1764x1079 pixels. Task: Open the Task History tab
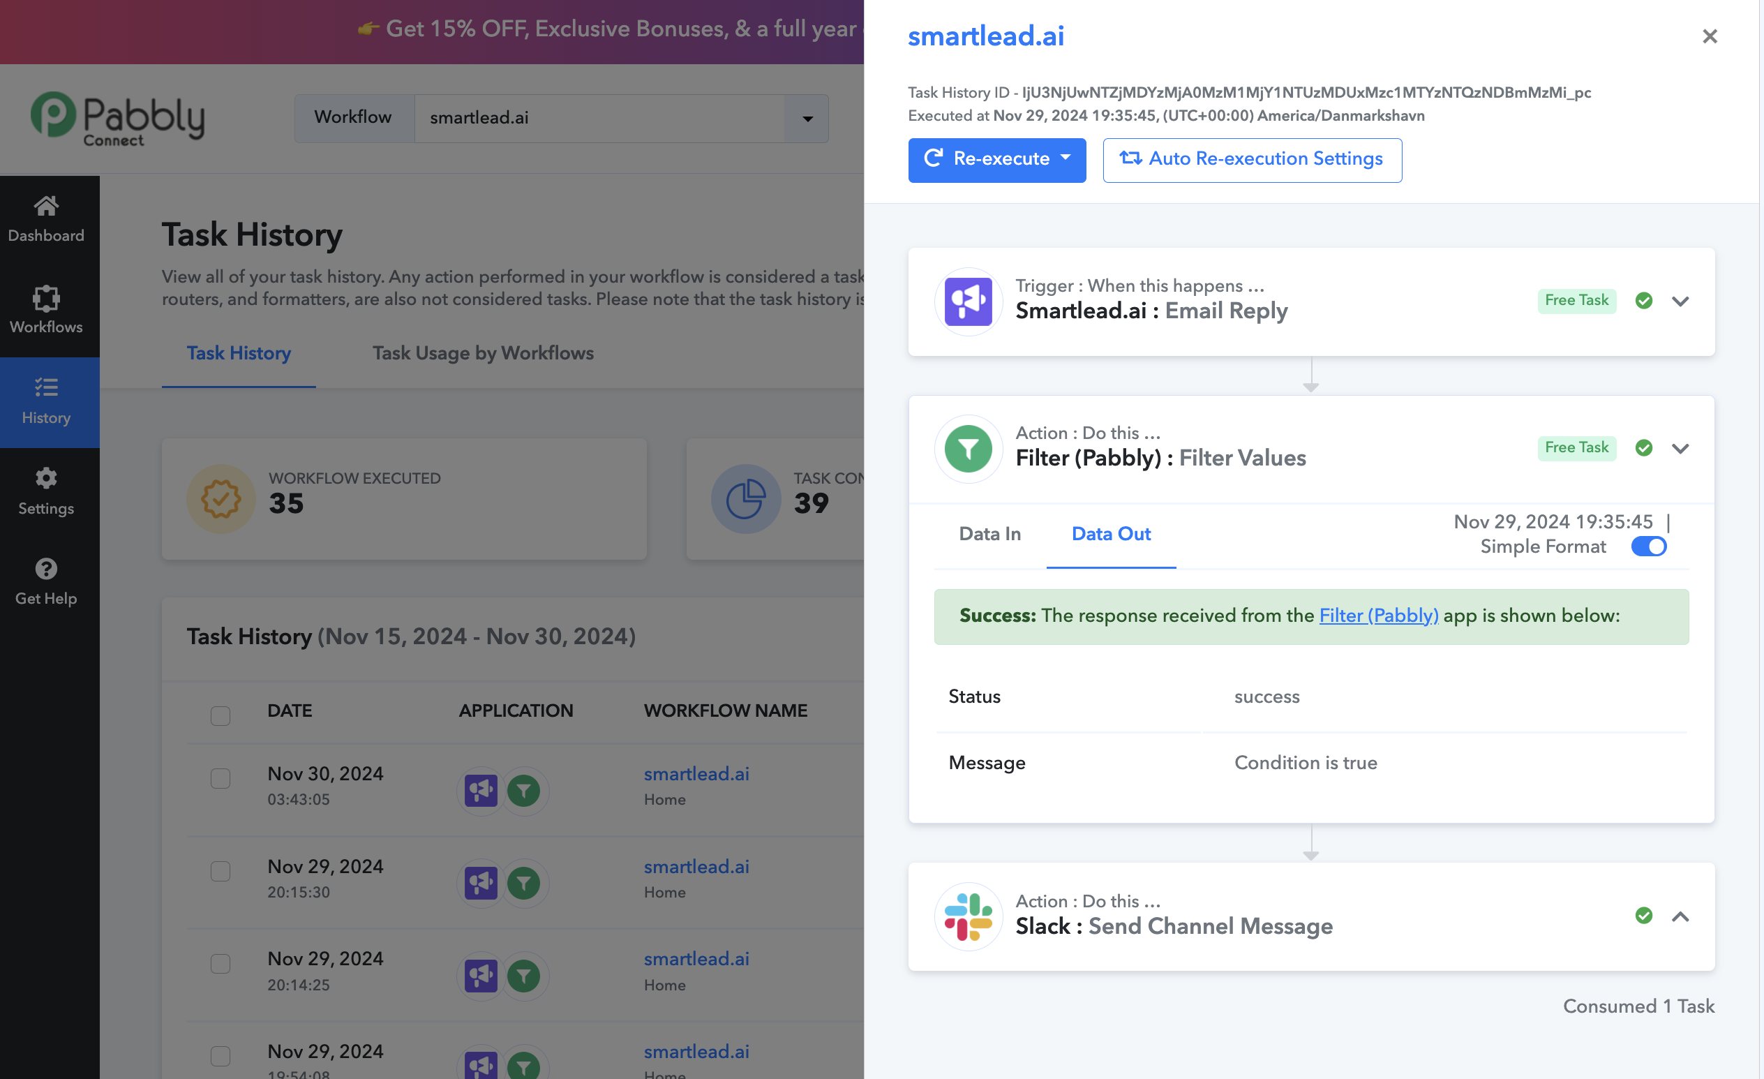[x=239, y=354]
